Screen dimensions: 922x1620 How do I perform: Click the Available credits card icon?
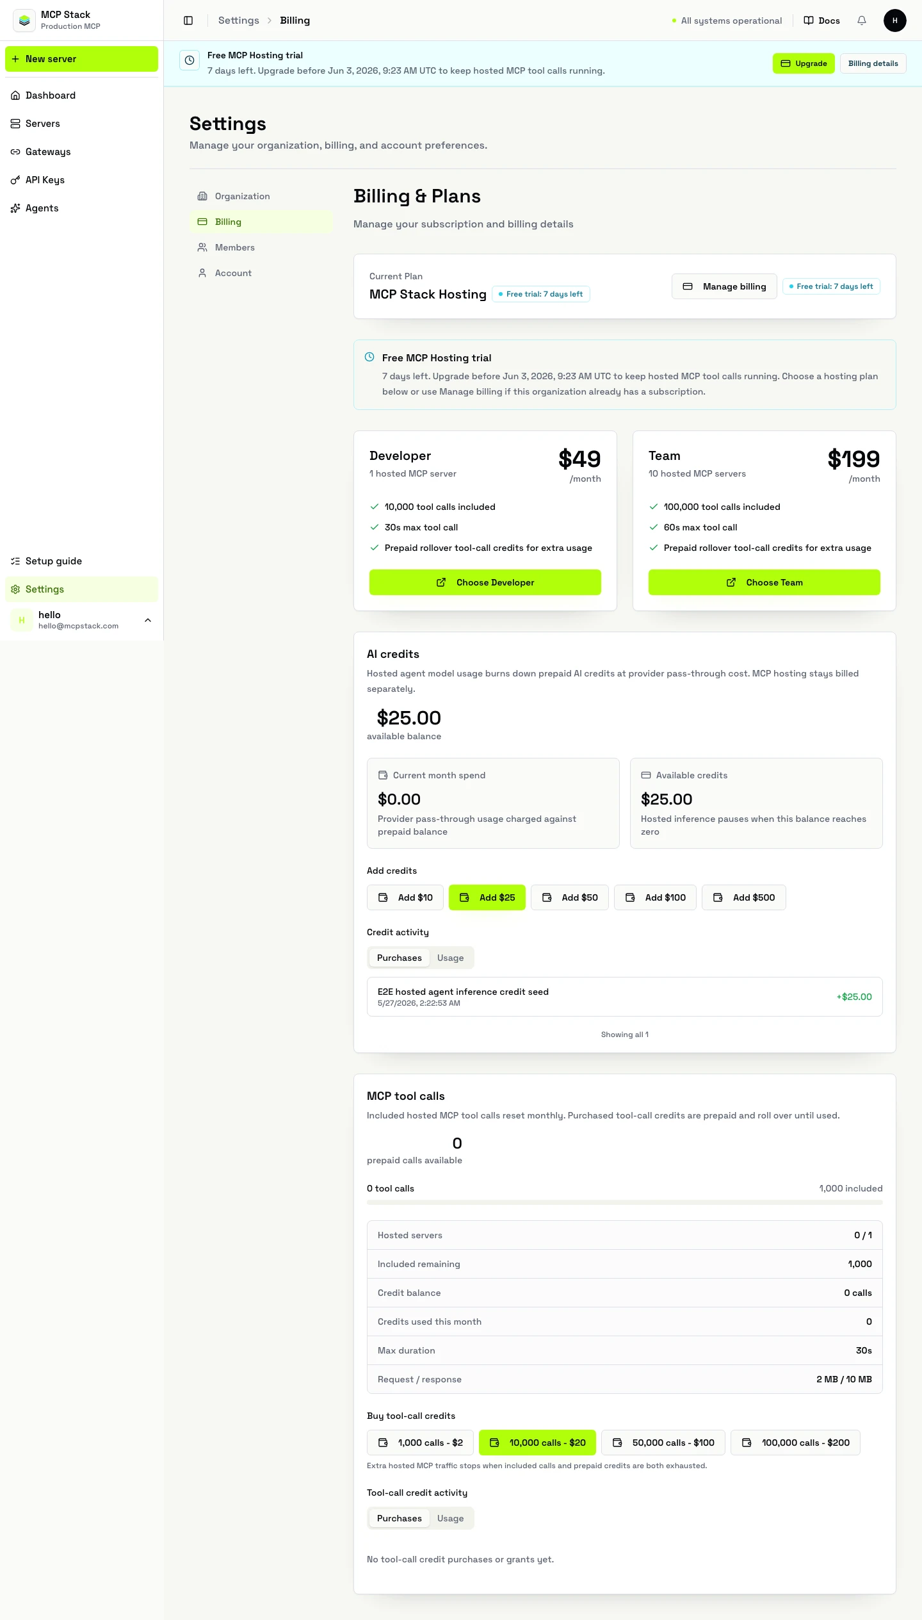pyautogui.click(x=646, y=775)
